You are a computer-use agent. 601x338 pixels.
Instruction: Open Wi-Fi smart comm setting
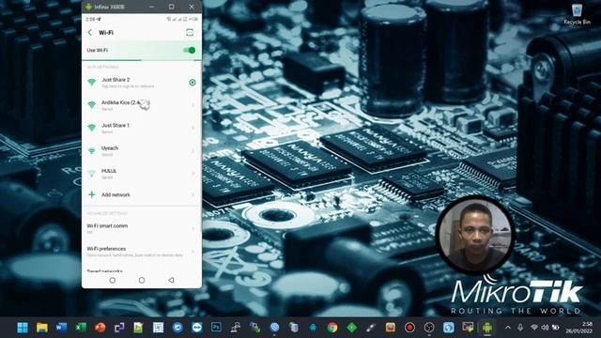[142, 228]
